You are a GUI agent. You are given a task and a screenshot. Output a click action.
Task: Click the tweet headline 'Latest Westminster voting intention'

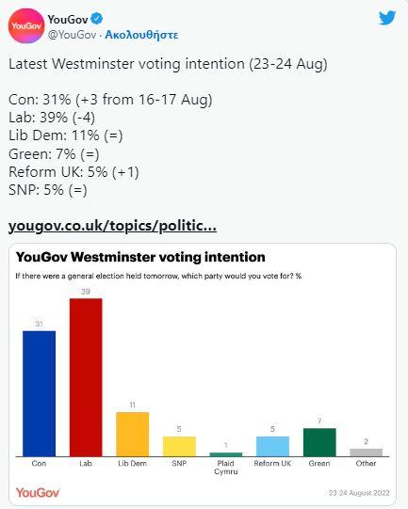126,64
